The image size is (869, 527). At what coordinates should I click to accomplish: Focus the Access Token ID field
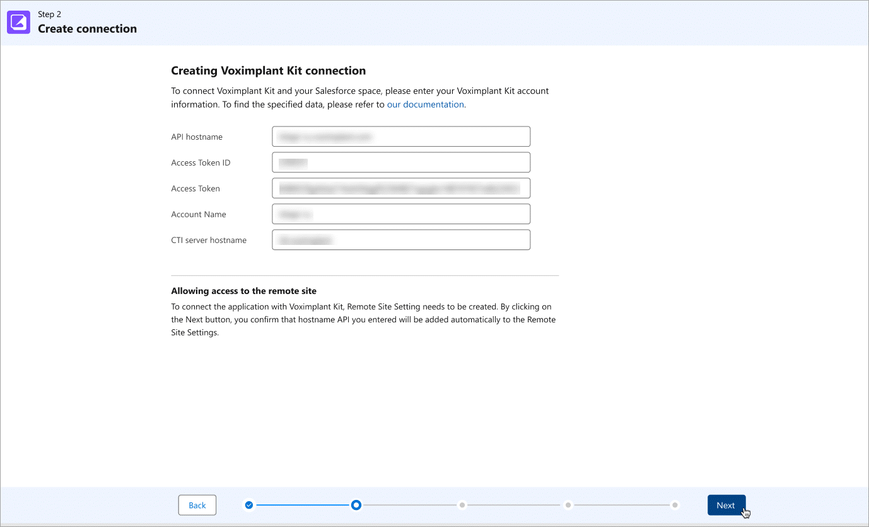401,162
